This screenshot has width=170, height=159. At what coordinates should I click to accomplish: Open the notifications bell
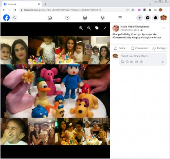pos(155,18)
